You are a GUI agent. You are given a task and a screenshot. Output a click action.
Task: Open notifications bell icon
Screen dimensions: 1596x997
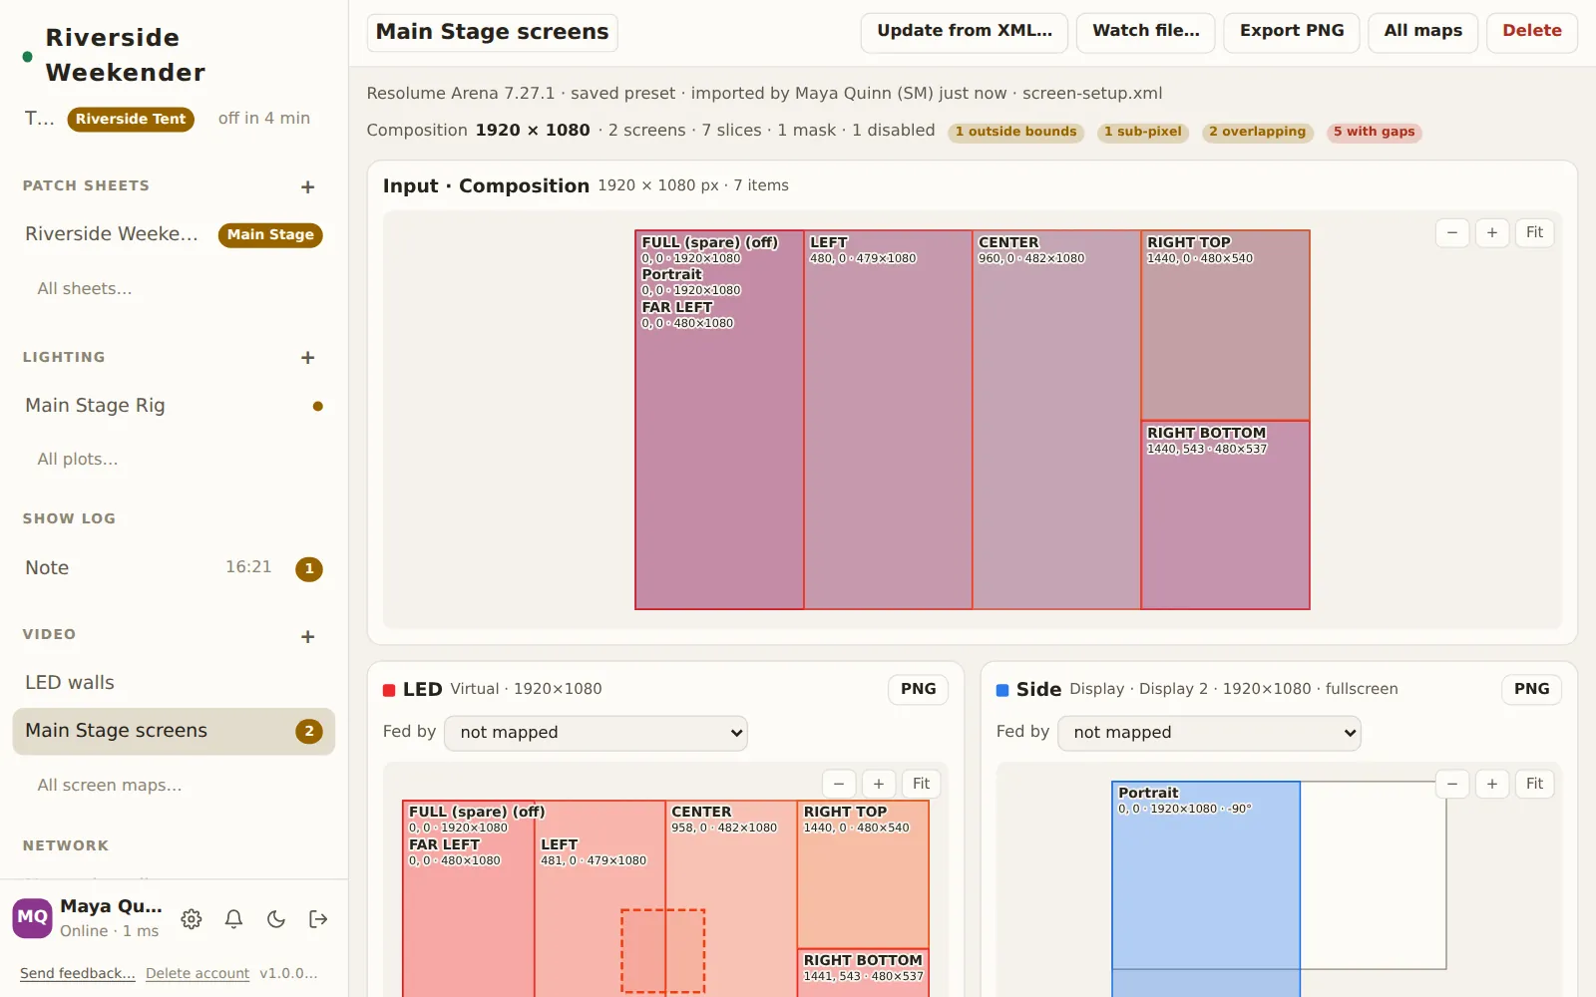coord(233,919)
